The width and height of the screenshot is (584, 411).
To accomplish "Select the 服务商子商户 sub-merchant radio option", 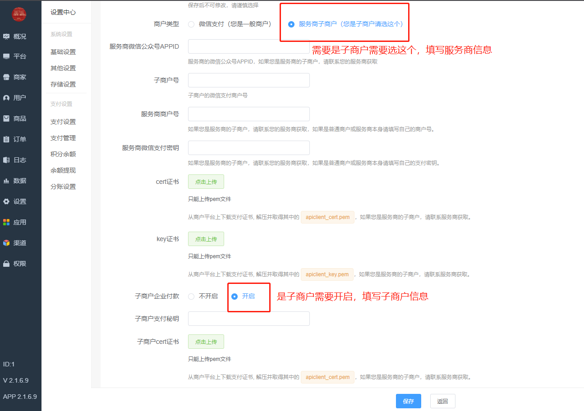I will point(291,24).
